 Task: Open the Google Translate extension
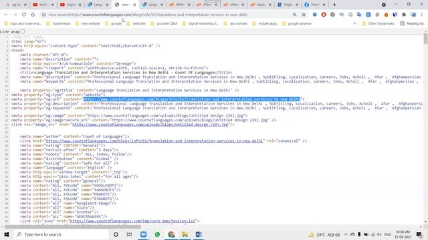click(x=359, y=15)
